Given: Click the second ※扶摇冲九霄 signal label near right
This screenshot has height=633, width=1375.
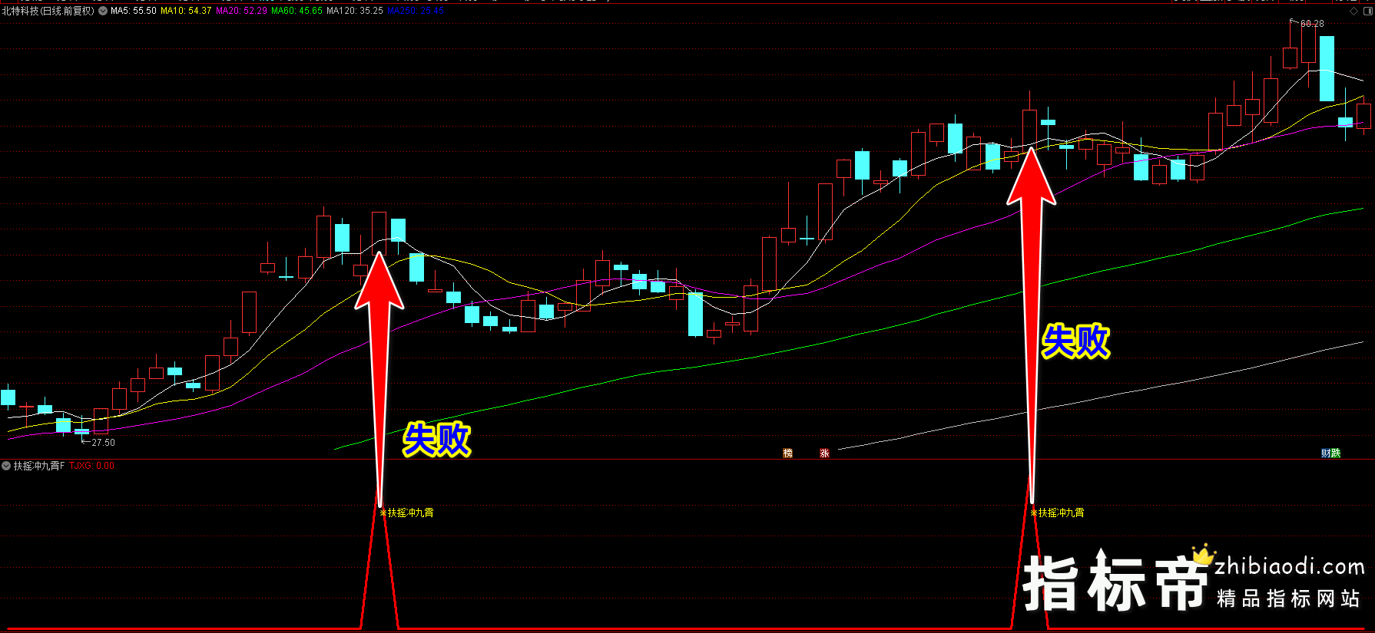Looking at the screenshot, I should pyautogui.click(x=1058, y=513).
